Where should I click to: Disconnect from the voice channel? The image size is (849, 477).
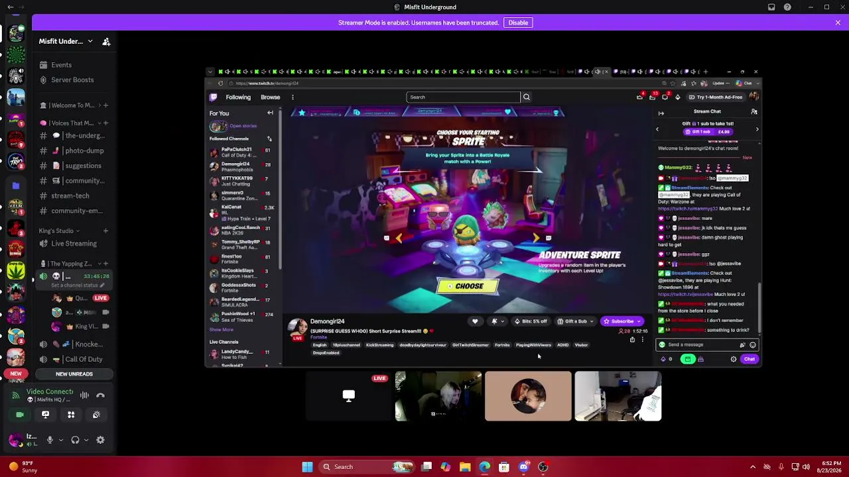(101, 396)
